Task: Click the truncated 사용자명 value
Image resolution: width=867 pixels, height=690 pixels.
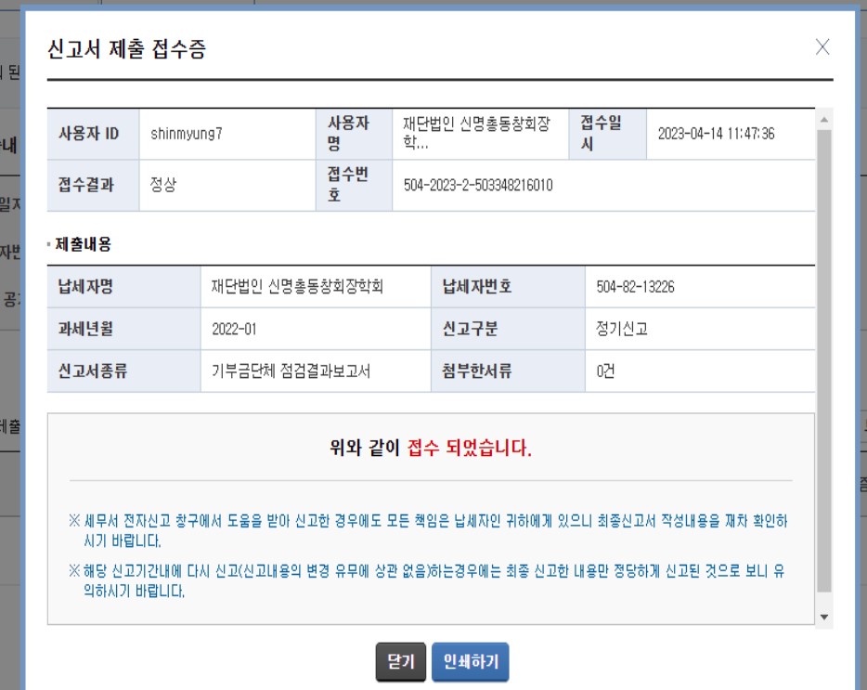Action: [478, 134]
